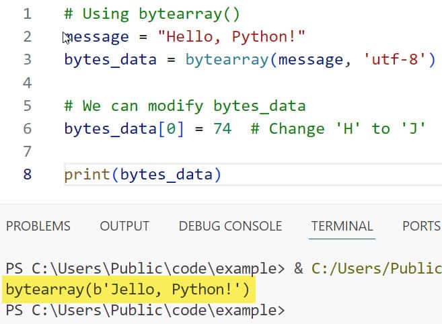Click terminal output bytearray(b'Jello, Python!')
The height and width of the screenshot is (324, 442).
[x=128, y=290]
